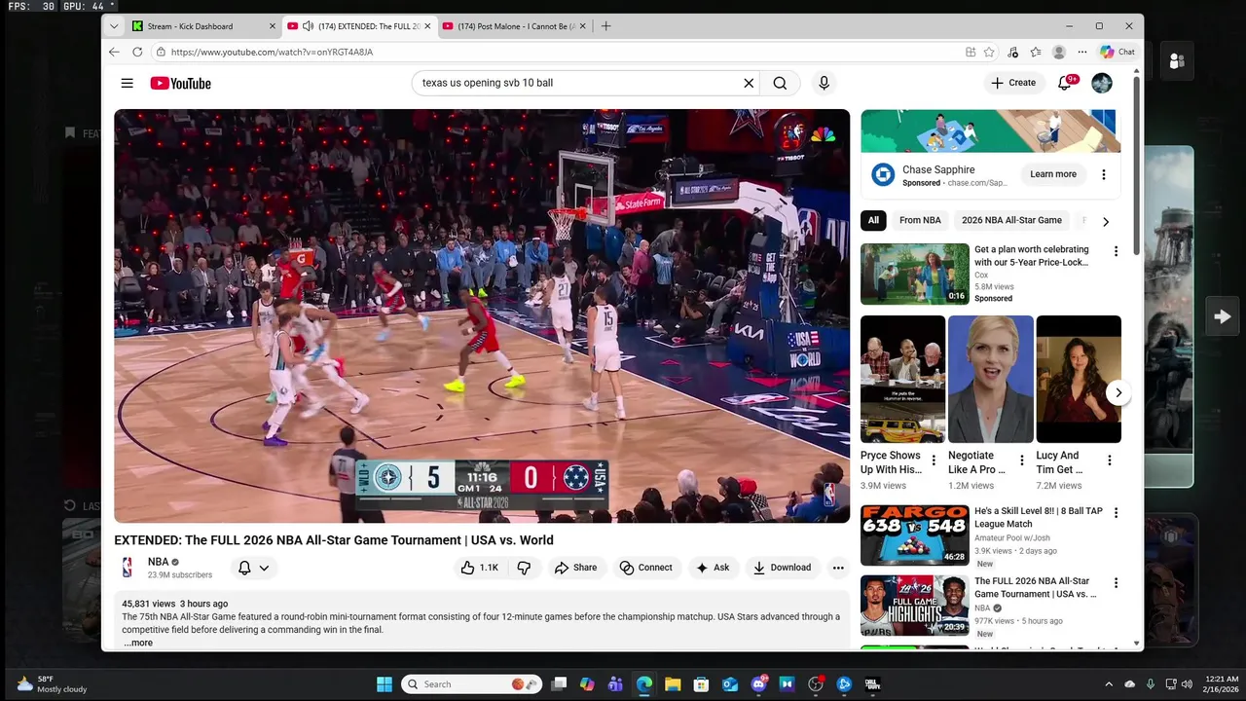Expand the video description with ...more
The image size is (1246, 701).
point(138,643)
